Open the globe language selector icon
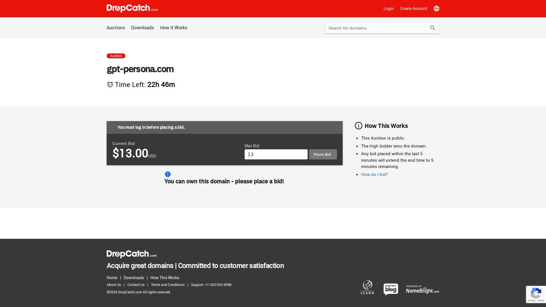This screenshot has height=307, width=546. [x=436, y=9]
